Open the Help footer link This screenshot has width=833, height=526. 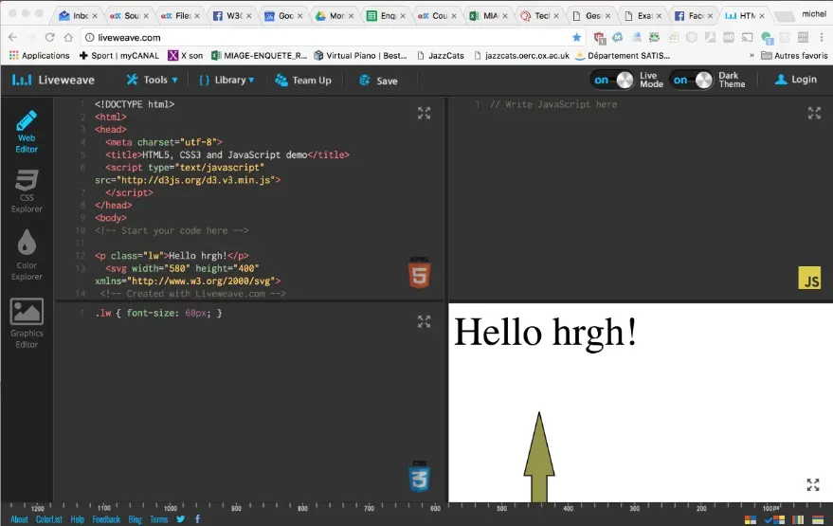click(x=78, y=519)
